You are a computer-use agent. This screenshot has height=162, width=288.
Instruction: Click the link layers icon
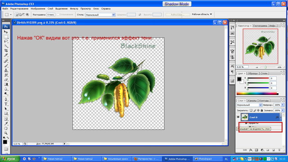coord(245,150)
